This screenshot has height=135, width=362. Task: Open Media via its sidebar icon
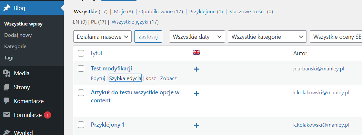6,73
